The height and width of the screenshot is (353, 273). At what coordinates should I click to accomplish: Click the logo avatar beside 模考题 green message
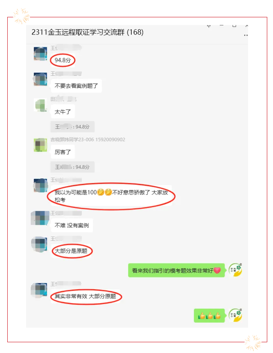pos(235,270)
